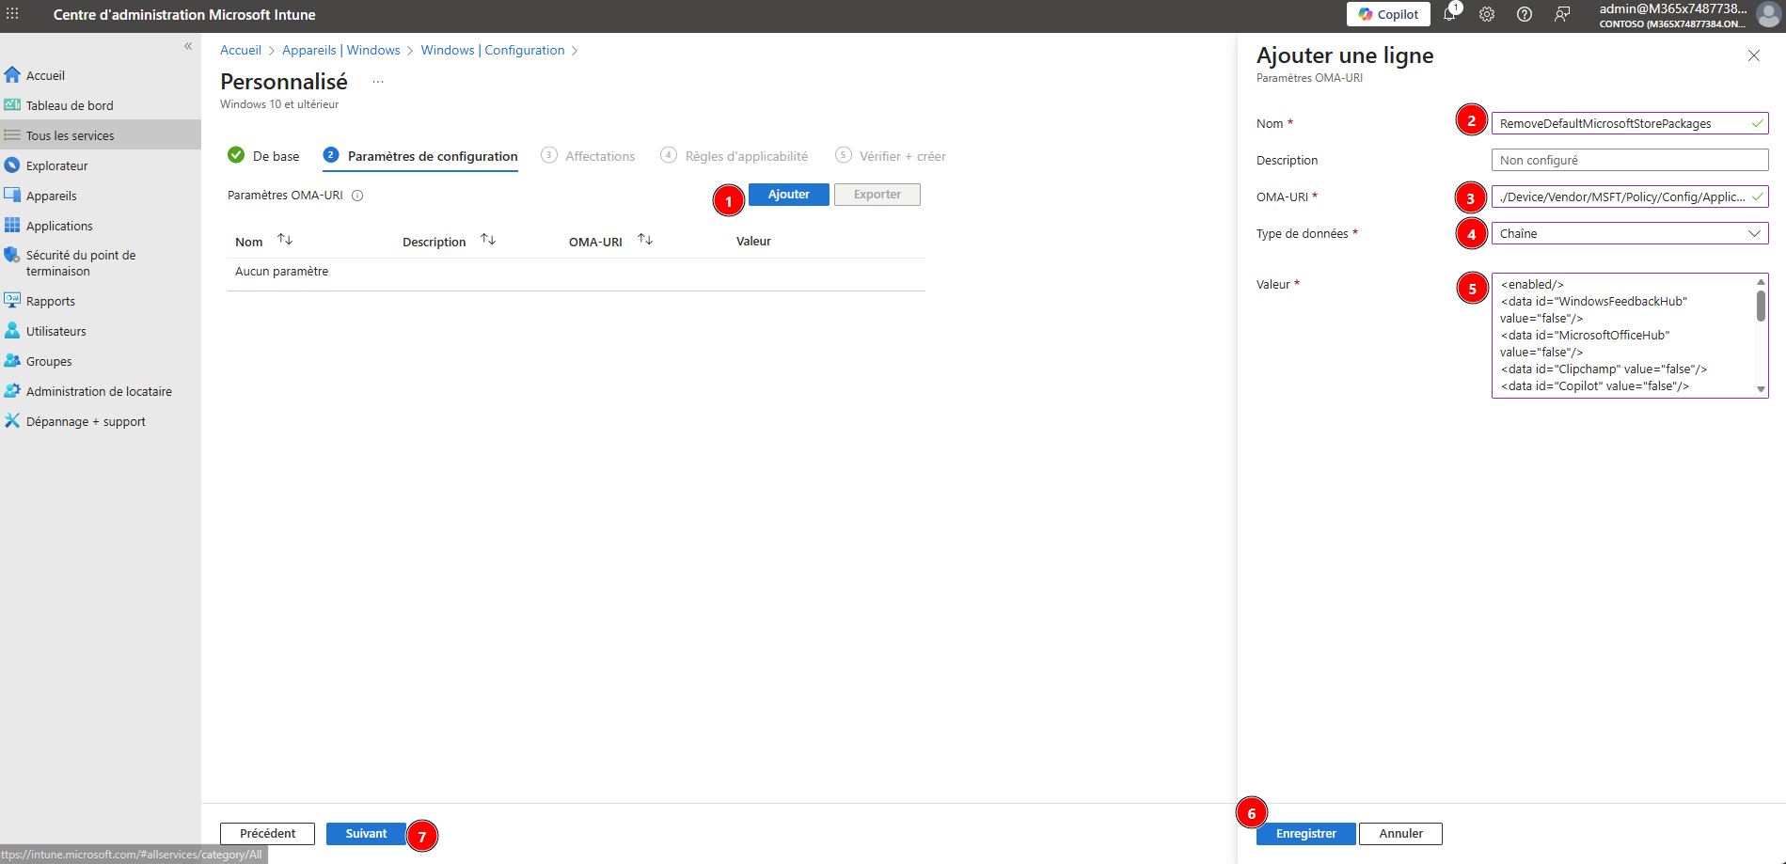Open Tableau de bord dashboard icon
This screenshot has height=864, width=1786.
point(12,105)
